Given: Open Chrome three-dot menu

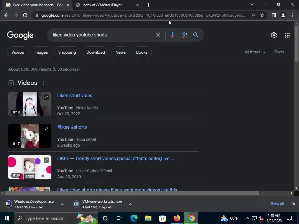Looking at the screenshot, I should pyautogui.click(x=293, y=15).
